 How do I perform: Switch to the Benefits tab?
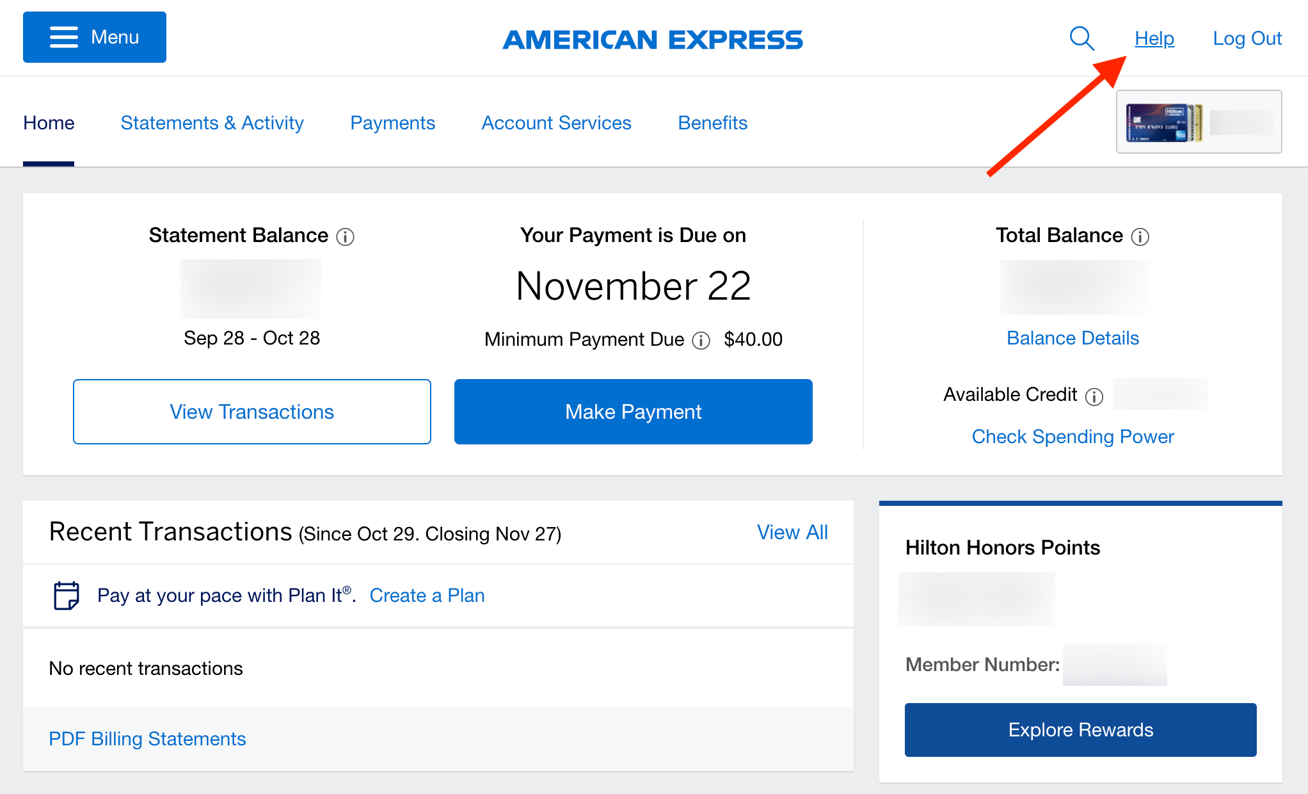point(712,123)
